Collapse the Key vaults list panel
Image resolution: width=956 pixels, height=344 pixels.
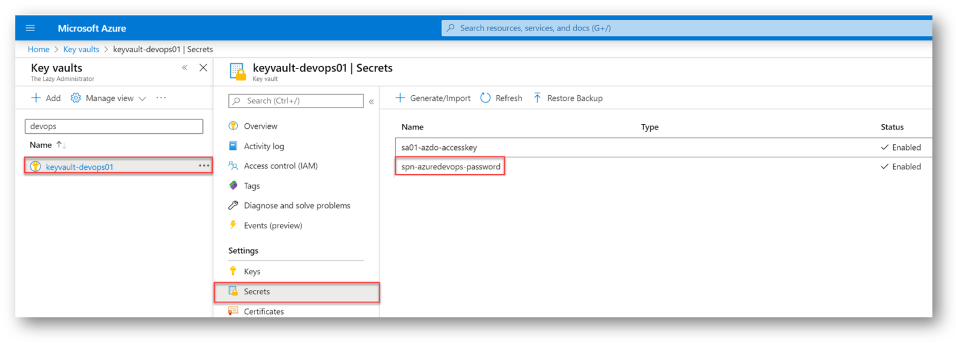pos(184,68)
